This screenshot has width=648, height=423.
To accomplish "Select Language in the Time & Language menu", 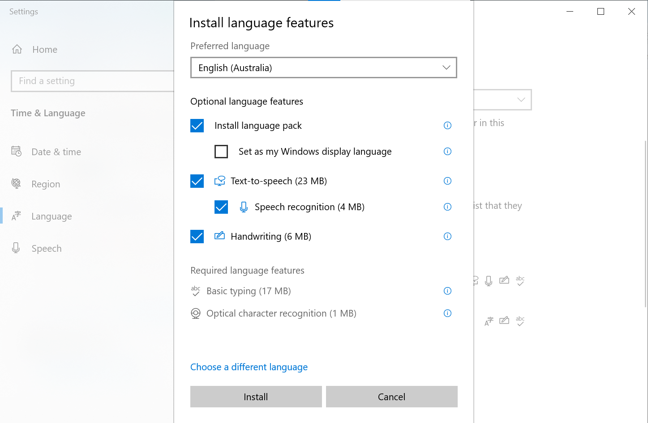I will point(51,216).
